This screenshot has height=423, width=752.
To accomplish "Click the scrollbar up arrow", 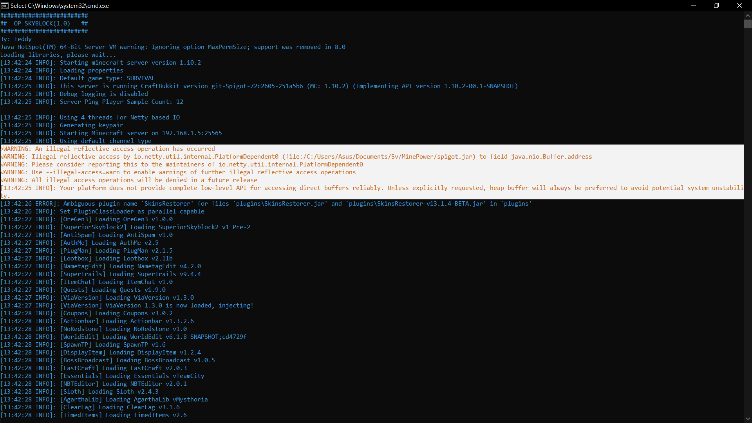I will (748, 15).
